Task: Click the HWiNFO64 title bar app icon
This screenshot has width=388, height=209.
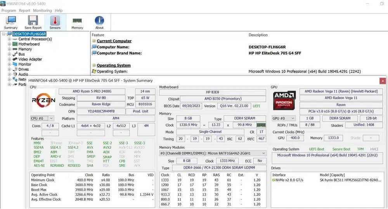Action: [3, 3]
